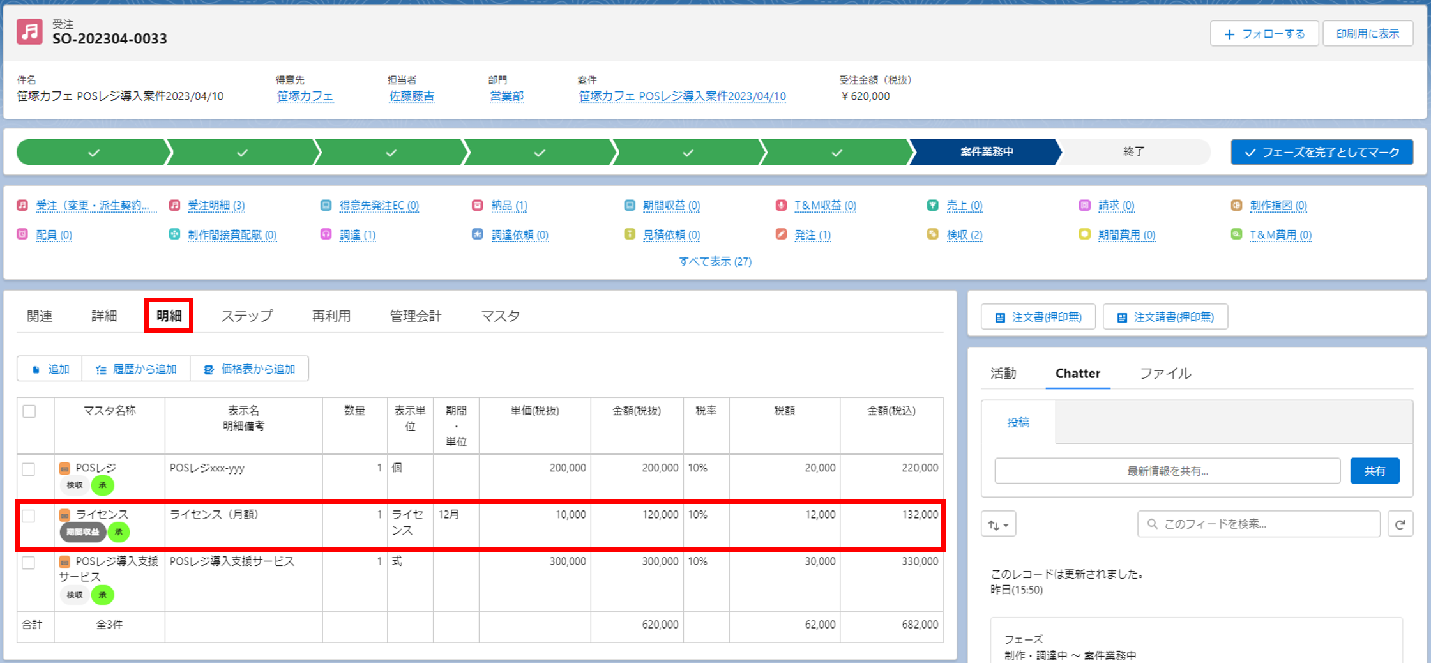Click the 制作指図 (0) icon

[1236, 206]
